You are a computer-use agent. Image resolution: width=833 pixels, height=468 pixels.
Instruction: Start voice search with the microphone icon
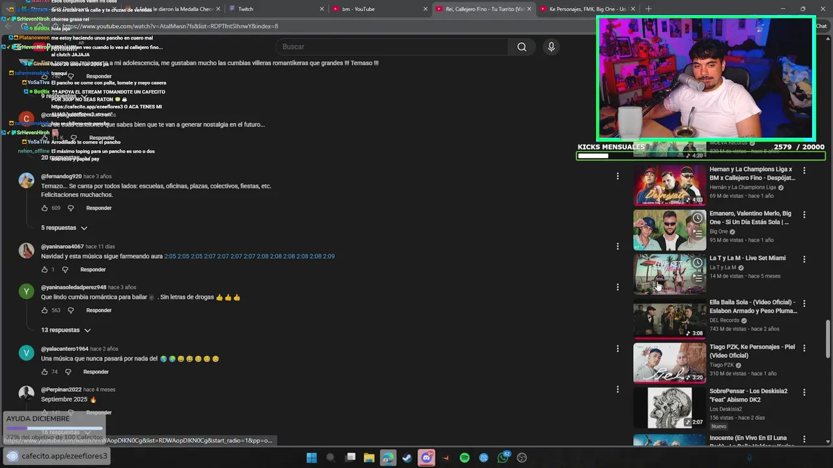tap(551, 47)
